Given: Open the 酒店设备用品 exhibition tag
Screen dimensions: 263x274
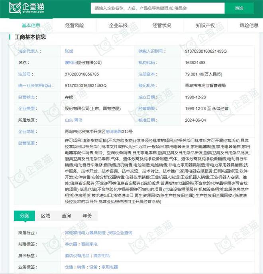Looking at the screenshot, I should pos(77,256).
